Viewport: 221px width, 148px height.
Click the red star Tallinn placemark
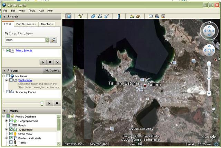coord(145,85)
